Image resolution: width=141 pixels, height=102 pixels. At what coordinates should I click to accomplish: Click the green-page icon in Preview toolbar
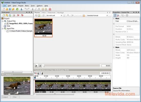[x=39, y=15]
